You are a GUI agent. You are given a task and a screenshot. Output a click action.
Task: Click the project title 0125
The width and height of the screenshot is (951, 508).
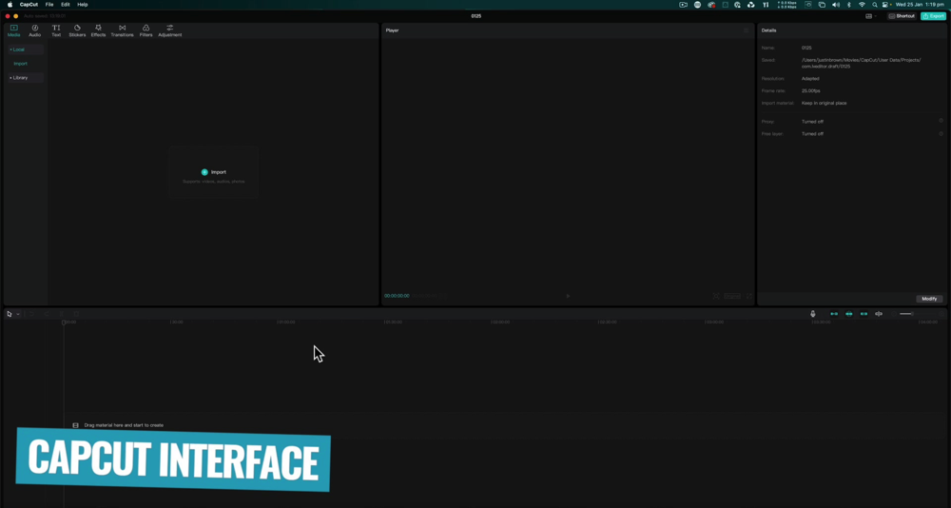476,16
